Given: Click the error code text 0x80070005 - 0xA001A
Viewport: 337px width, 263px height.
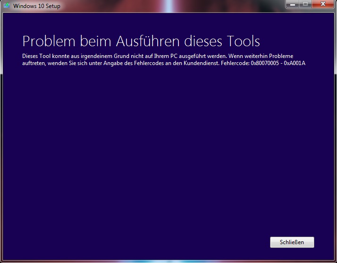Looking at the screenshot, I should 278,63.
